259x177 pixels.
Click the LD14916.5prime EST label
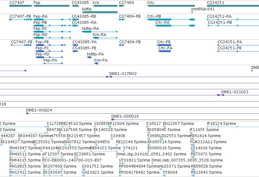206,148
